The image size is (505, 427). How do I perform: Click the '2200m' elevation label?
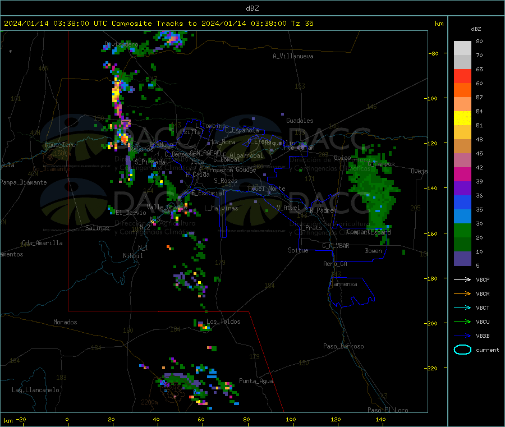[149, 402]
